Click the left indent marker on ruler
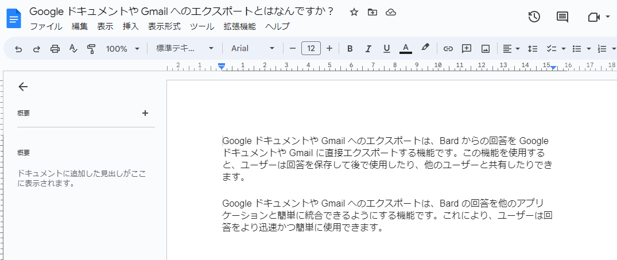 pos(222,67)
